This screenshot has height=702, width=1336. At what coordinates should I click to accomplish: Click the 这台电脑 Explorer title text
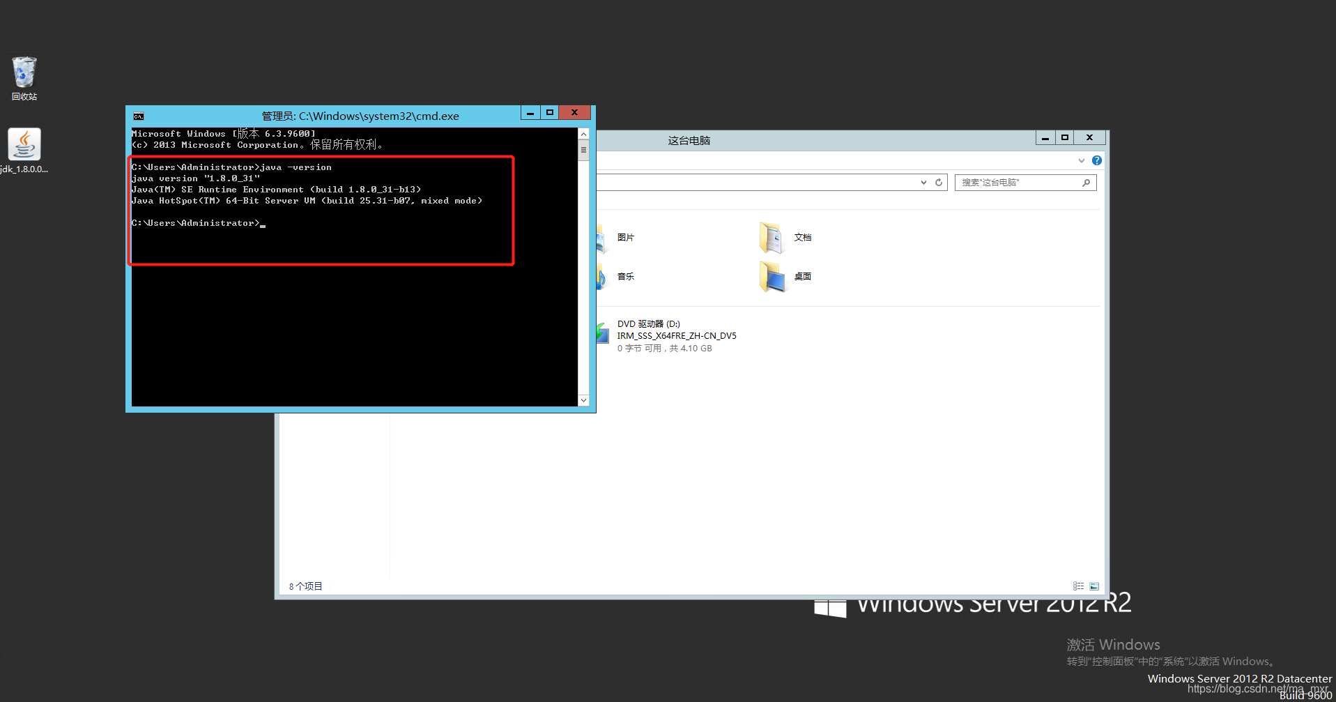689,141
